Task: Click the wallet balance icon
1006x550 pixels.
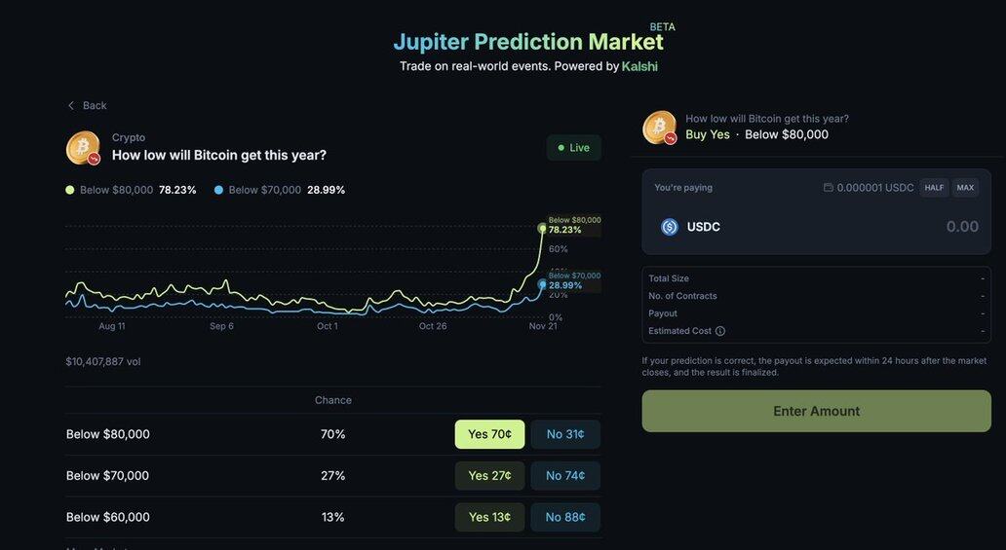Action: point(828,188)
